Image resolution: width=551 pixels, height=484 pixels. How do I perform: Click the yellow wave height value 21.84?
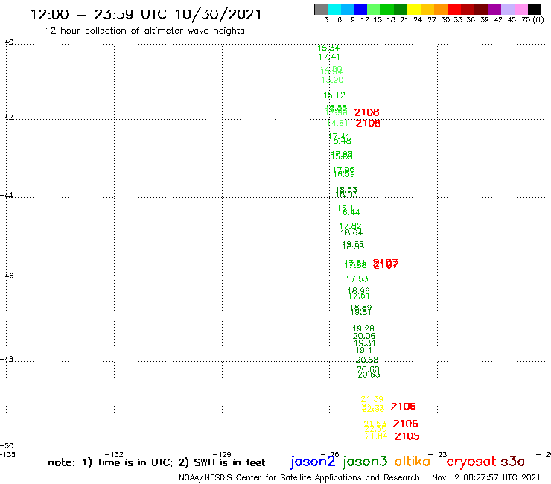coord(376,436)
